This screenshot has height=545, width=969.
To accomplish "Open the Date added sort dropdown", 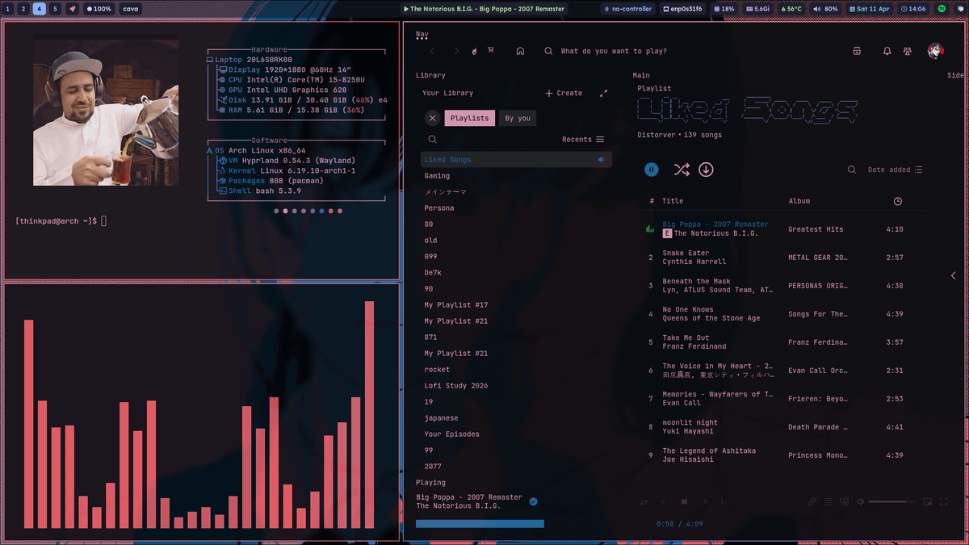I will pyautogui.click(x=889, y=170).
